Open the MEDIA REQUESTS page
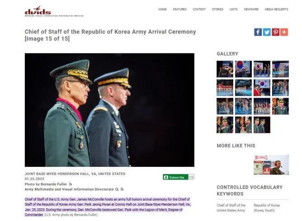Screen dimensions: 302x221 point(276,9)
